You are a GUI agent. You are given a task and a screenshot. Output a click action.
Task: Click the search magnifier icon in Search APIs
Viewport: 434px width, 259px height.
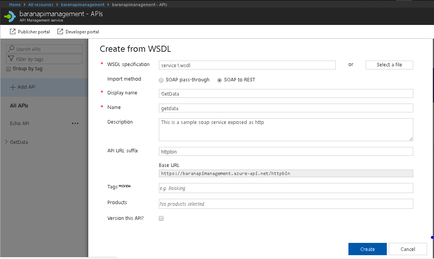(12, 49)
